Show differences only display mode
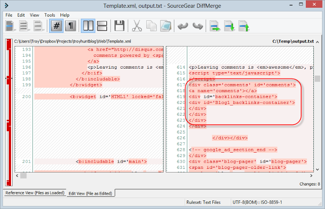The height and width of the screenshot is (209, 325). tap(24, 26)
